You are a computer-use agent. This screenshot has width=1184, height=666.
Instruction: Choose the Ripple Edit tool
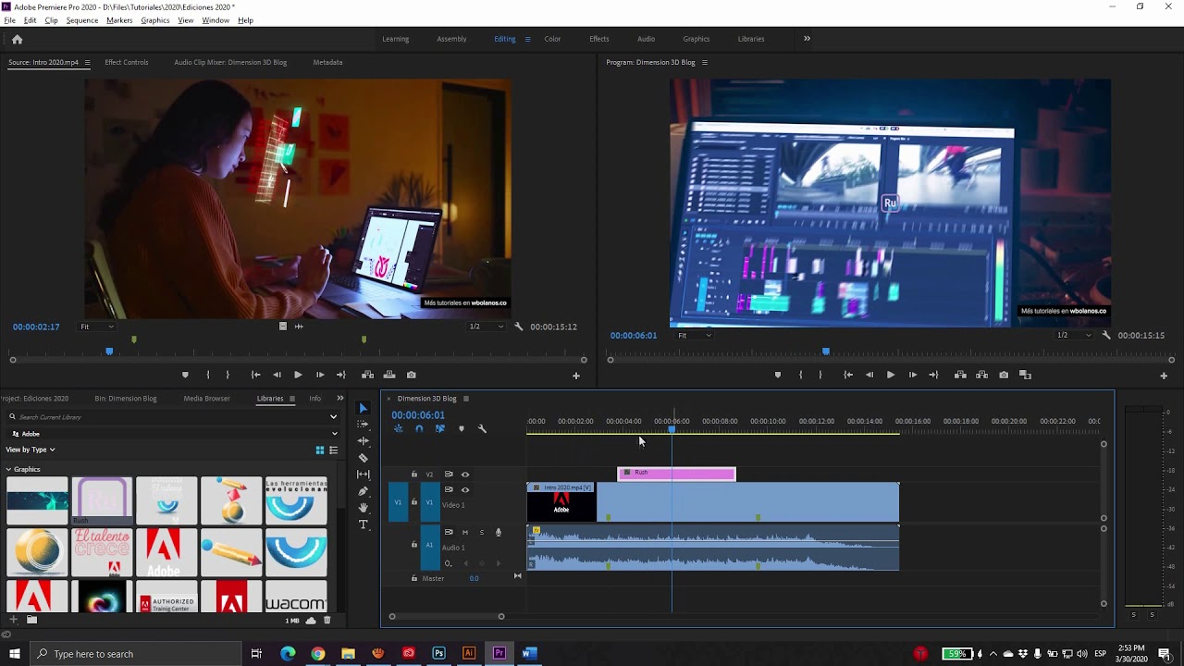[x=363, y=441]
